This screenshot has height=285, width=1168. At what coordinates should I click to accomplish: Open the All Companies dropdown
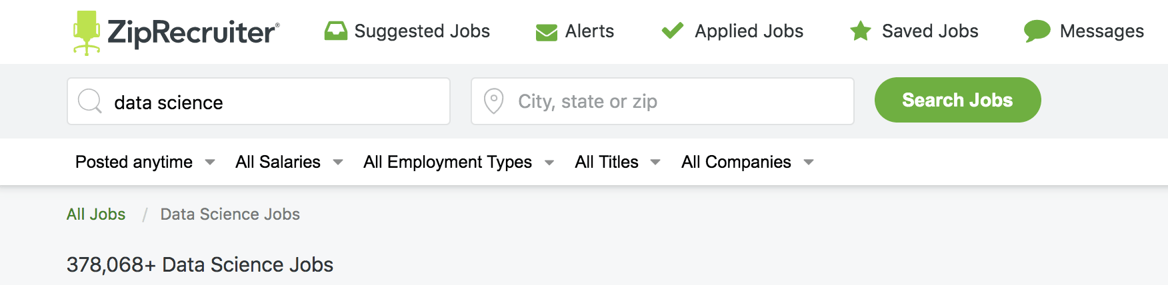click(x=747, y=162)
